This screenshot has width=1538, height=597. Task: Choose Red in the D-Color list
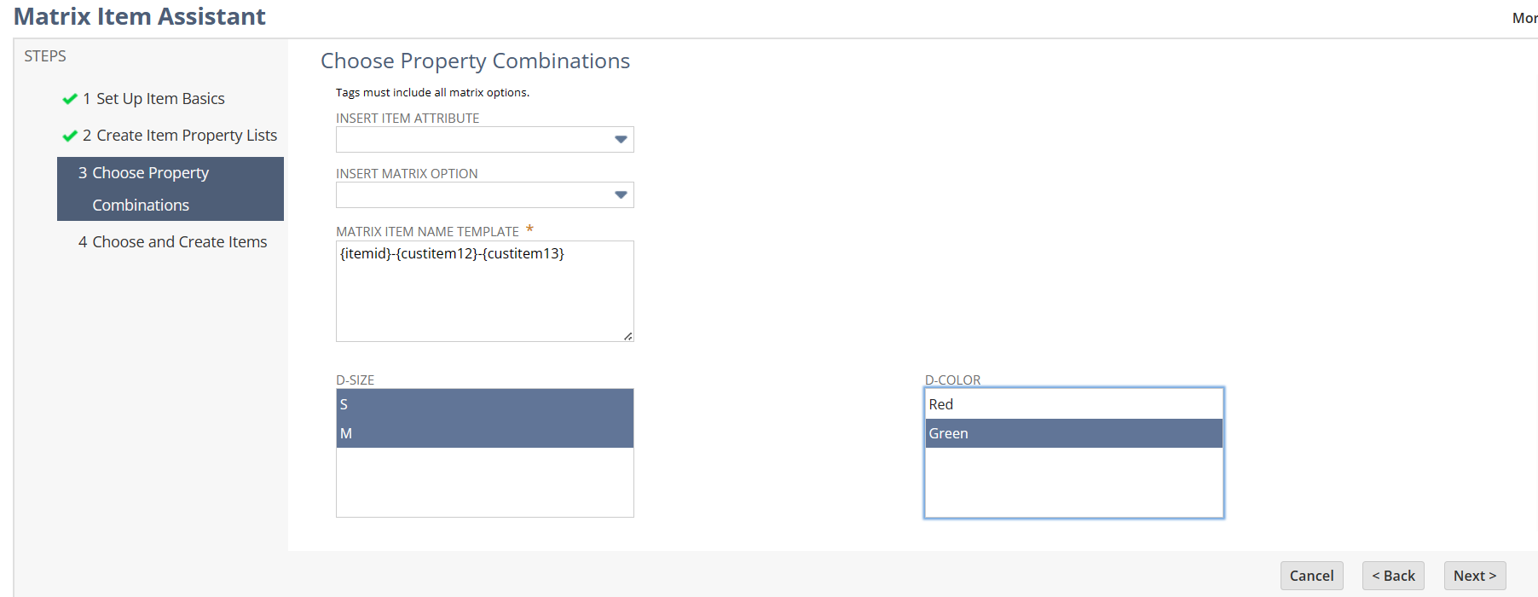pos(1073,404)
